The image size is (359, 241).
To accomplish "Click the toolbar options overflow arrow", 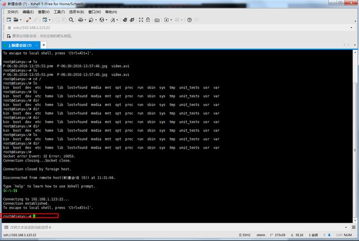I will click(355, 21).
